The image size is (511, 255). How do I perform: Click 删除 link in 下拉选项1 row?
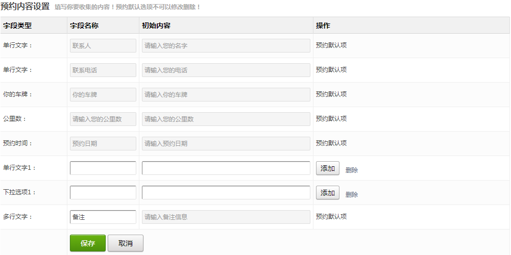click(x=352, y=195)
